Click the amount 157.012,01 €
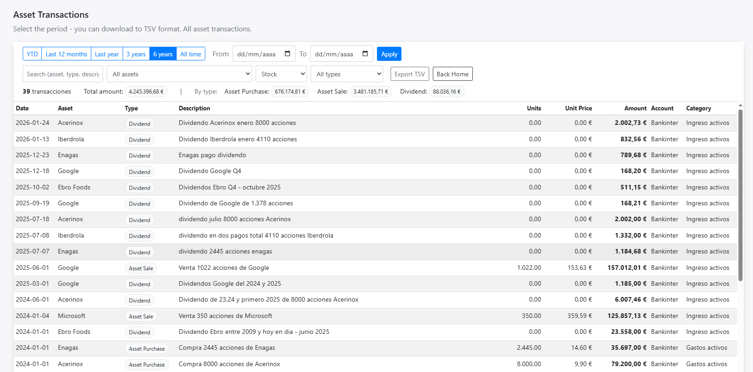753x372 pixels. (627, 268)
